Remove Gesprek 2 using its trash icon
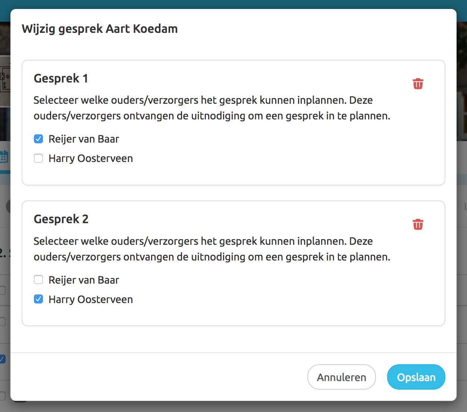Viewport: 467px width, 412px height. [418, 224]
